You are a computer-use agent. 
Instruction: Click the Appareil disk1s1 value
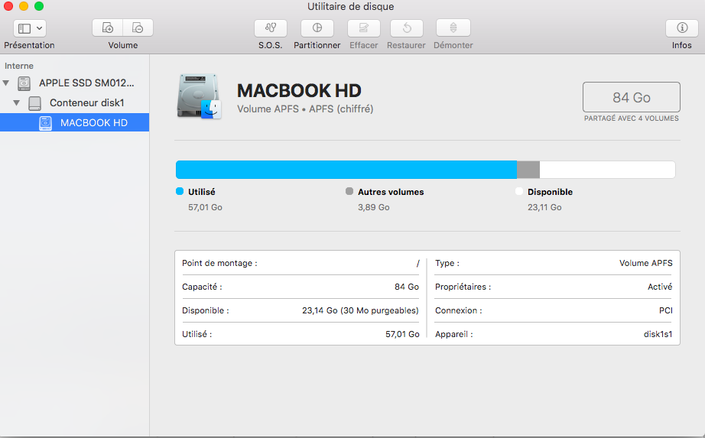pyautogui.click(x=658, y=334)
